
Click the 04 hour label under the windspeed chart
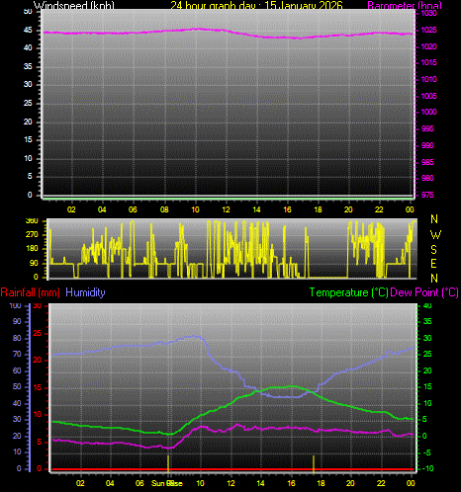[102, 209]
